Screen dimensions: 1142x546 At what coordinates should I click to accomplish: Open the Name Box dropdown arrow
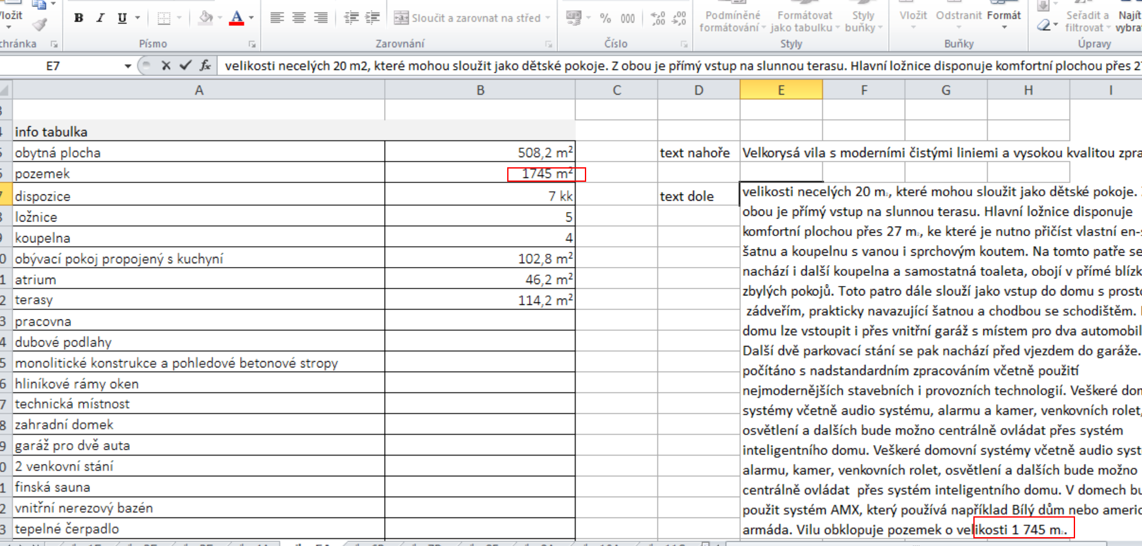click(x=128, y=66)
